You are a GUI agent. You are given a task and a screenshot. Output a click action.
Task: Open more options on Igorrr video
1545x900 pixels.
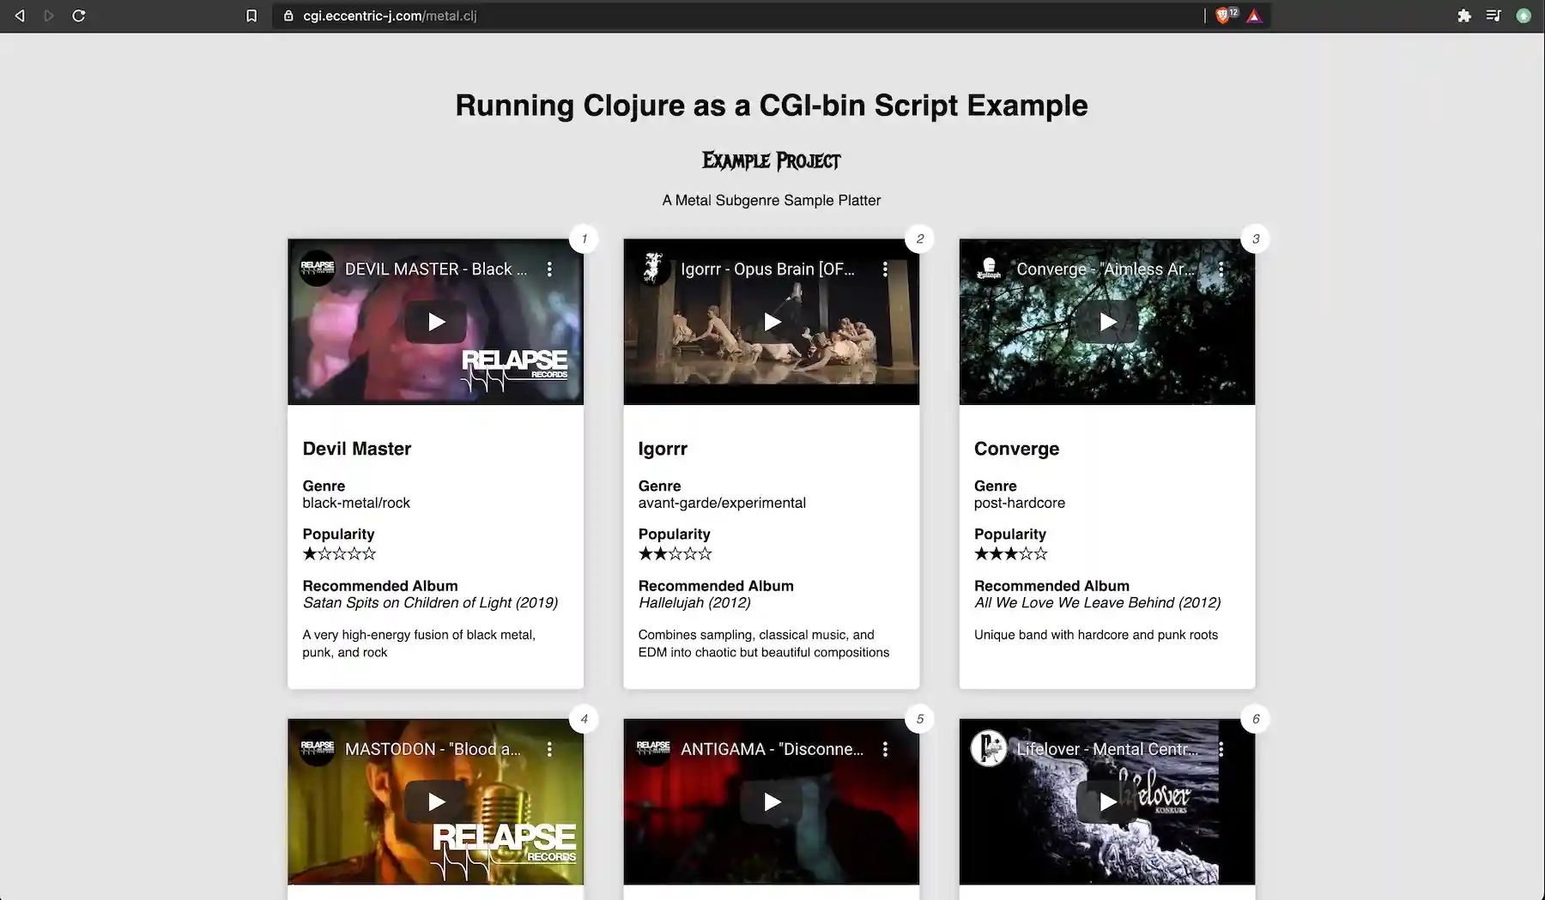(x=885, y=269)
